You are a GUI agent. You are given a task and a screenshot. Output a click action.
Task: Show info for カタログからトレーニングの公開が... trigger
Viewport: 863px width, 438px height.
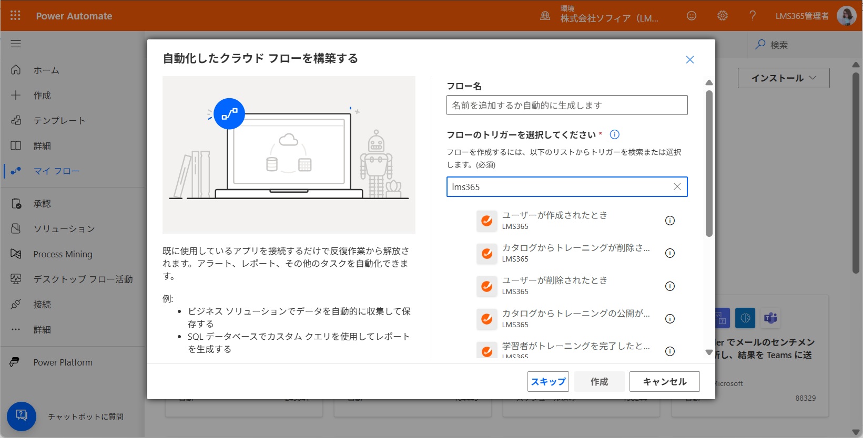[x=670, y=319]
